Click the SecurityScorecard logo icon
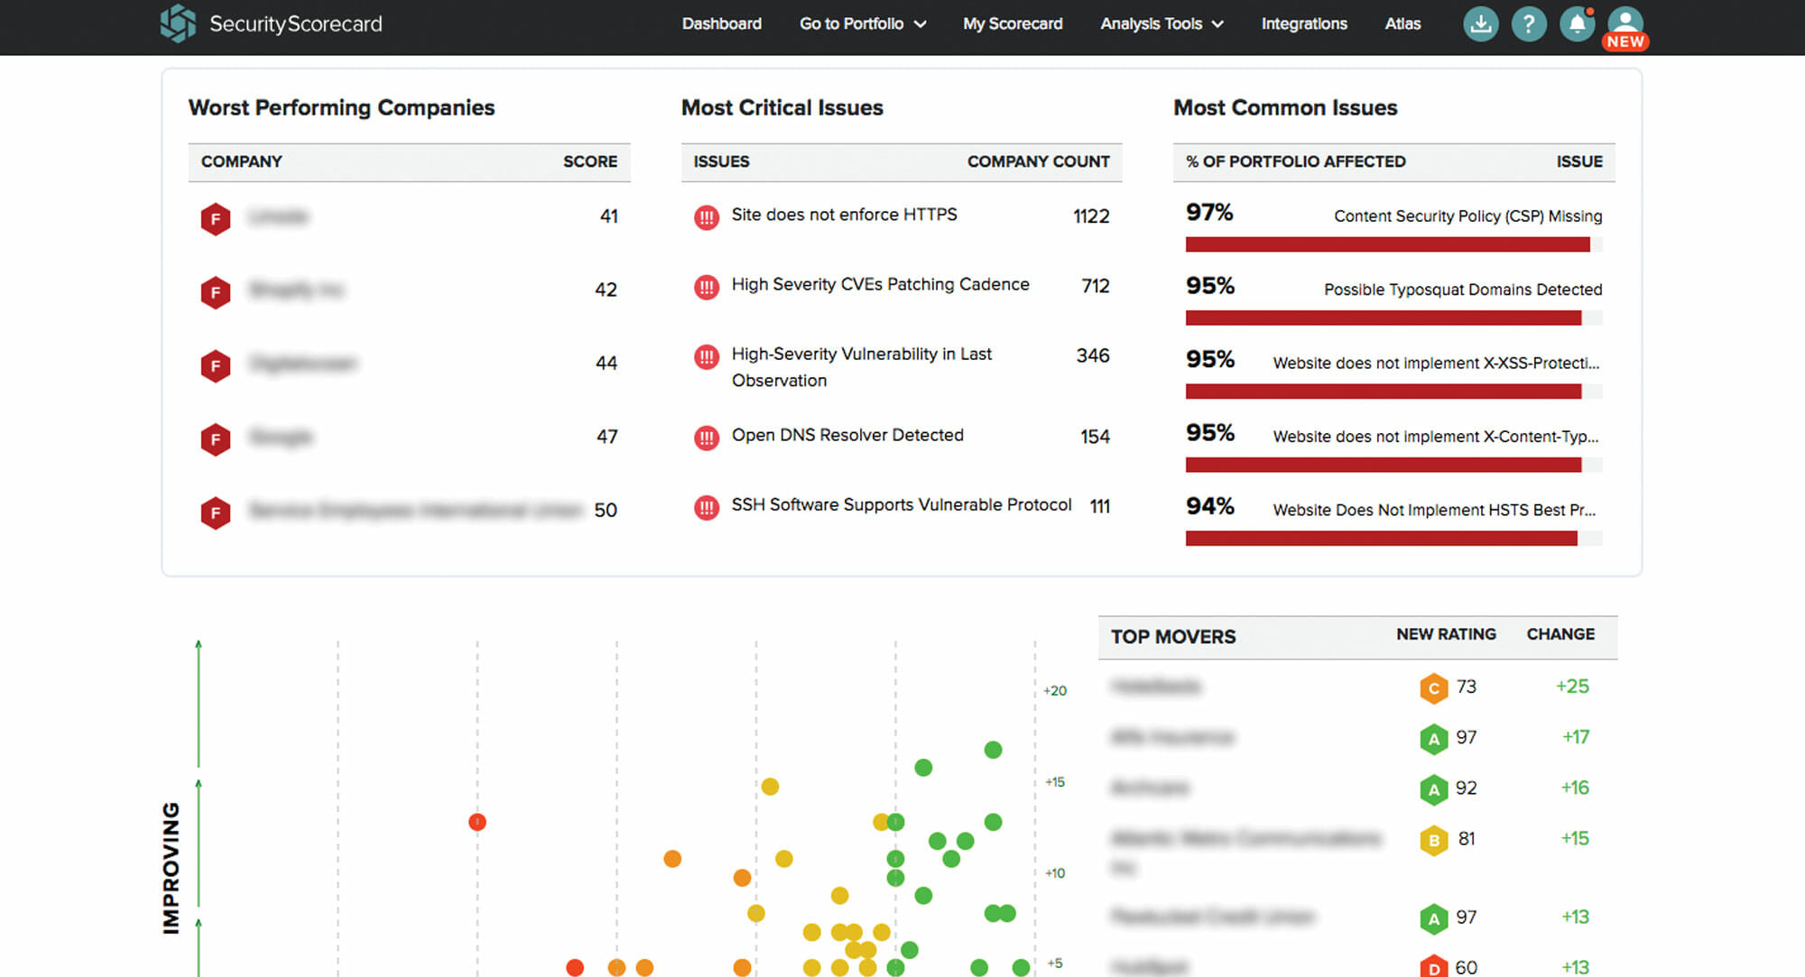Image resolution: width=1805 pixels, height=977 pixels. click(x=178, y=23)
